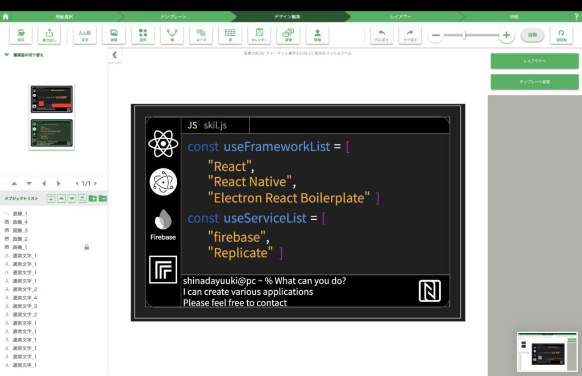Click the 元に戻す (undo) button
The height and width of the screenshot is (376, 582).
tap(381, 35)
